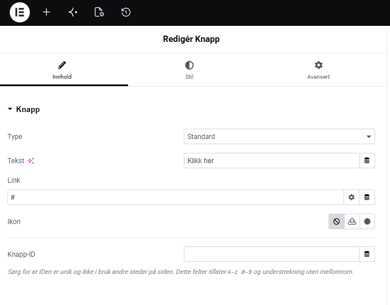Click the Tekst input with Klikk her

click(x=272, y=160)
